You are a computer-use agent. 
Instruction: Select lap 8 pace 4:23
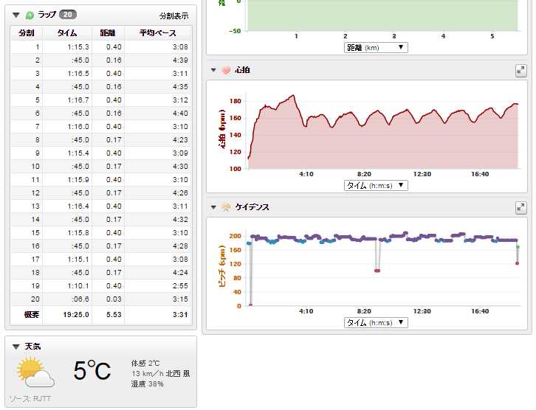(x=180, y=140)
